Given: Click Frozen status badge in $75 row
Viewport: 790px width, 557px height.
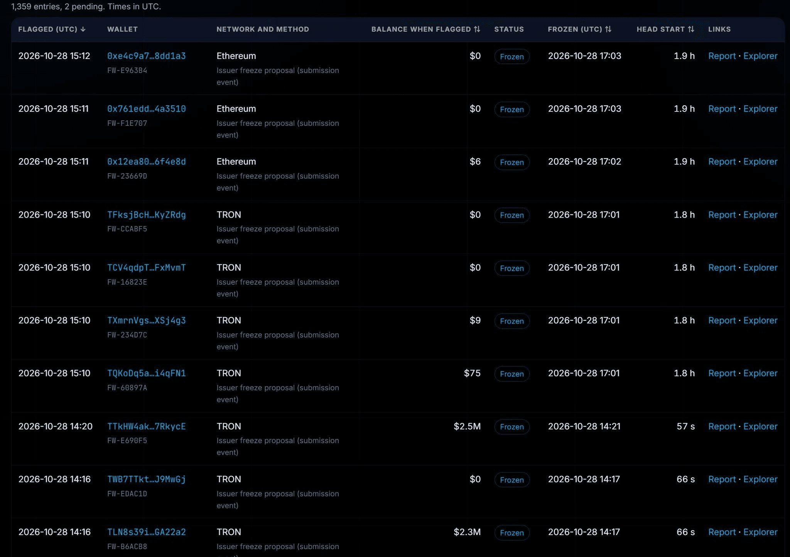Looking at the screenshot, I should pyautogui.click(x=512, y=374).
